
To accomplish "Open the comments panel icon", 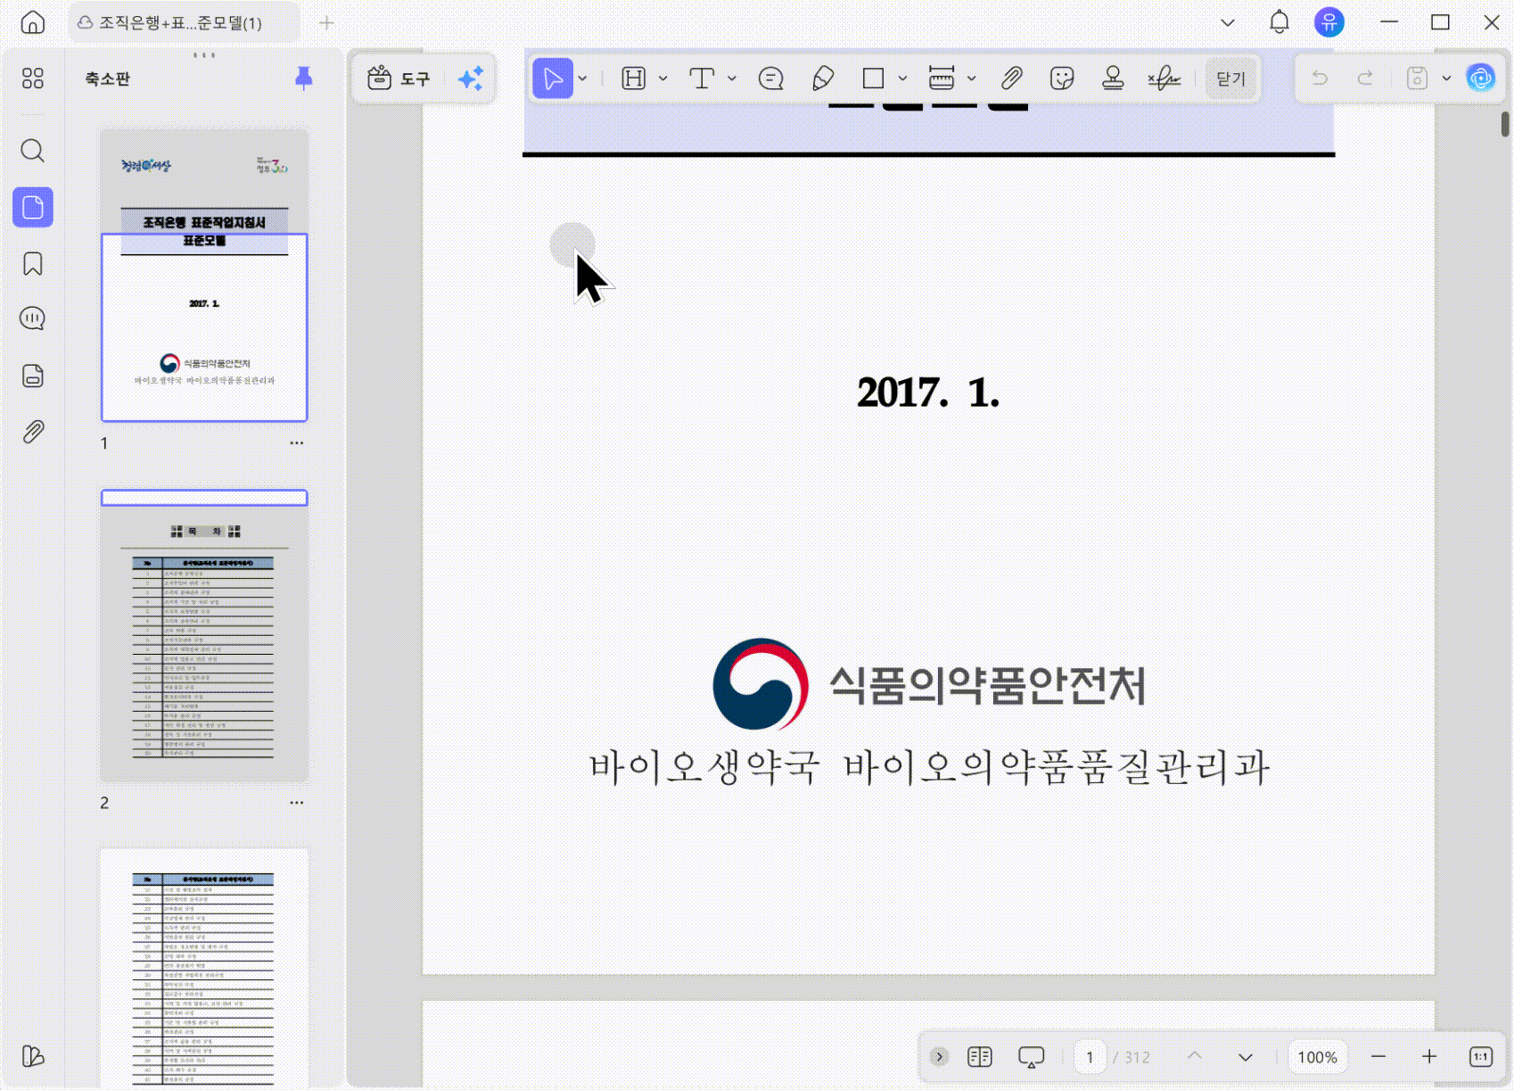I will pos(33,318).
